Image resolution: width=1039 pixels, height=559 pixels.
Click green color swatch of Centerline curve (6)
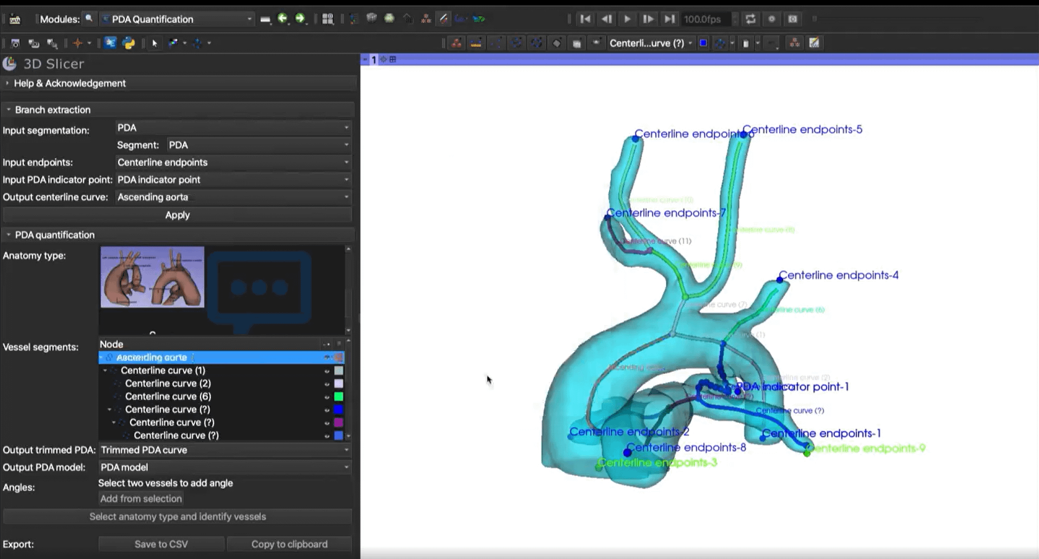coord(339,397)
